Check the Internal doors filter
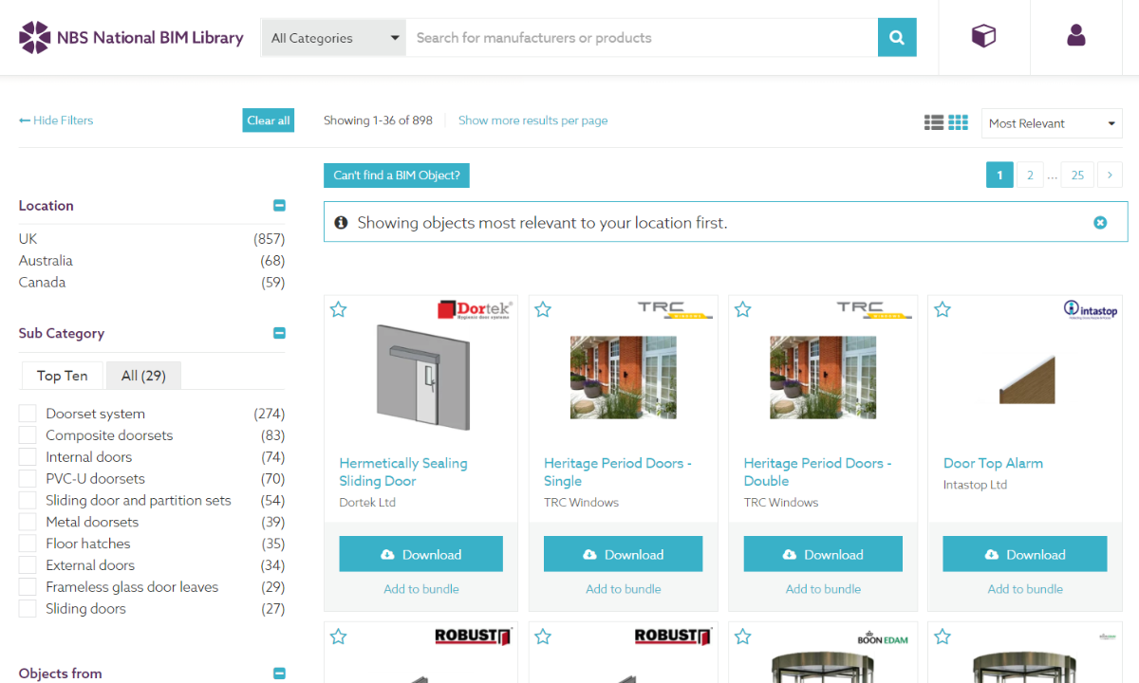This screenshot has height=683, width=1139. pyautogui.click(x=28, y=457)
